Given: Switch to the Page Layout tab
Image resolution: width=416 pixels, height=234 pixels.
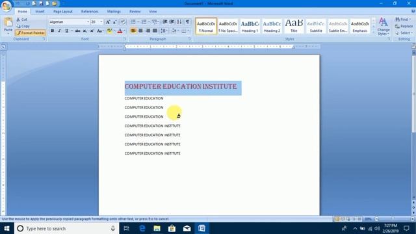Looking at the screenshot, I should click(63, 12).
